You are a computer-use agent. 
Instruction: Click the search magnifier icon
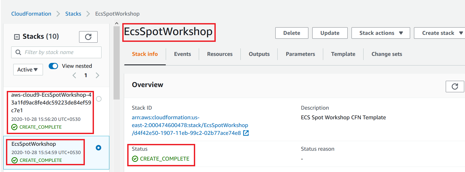(x=18, y=52)
